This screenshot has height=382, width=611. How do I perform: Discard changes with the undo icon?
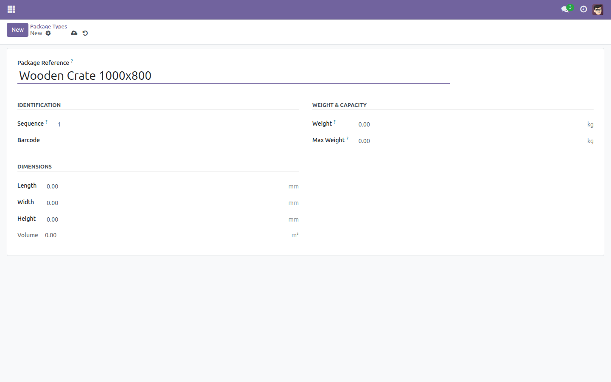(85, 33)
